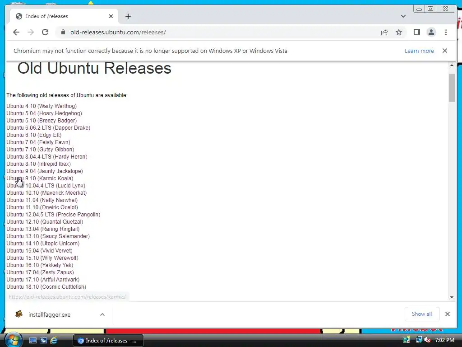Viewport: 462px width, 347px height.
Task: Go back to the previous page
Action: pyautogui.click(x=16, y=32)
